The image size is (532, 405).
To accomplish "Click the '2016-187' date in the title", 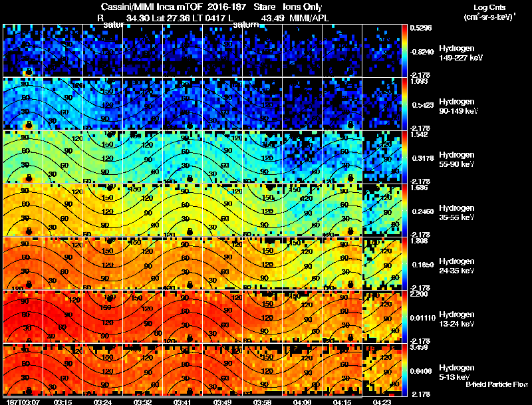I will 227,7.
